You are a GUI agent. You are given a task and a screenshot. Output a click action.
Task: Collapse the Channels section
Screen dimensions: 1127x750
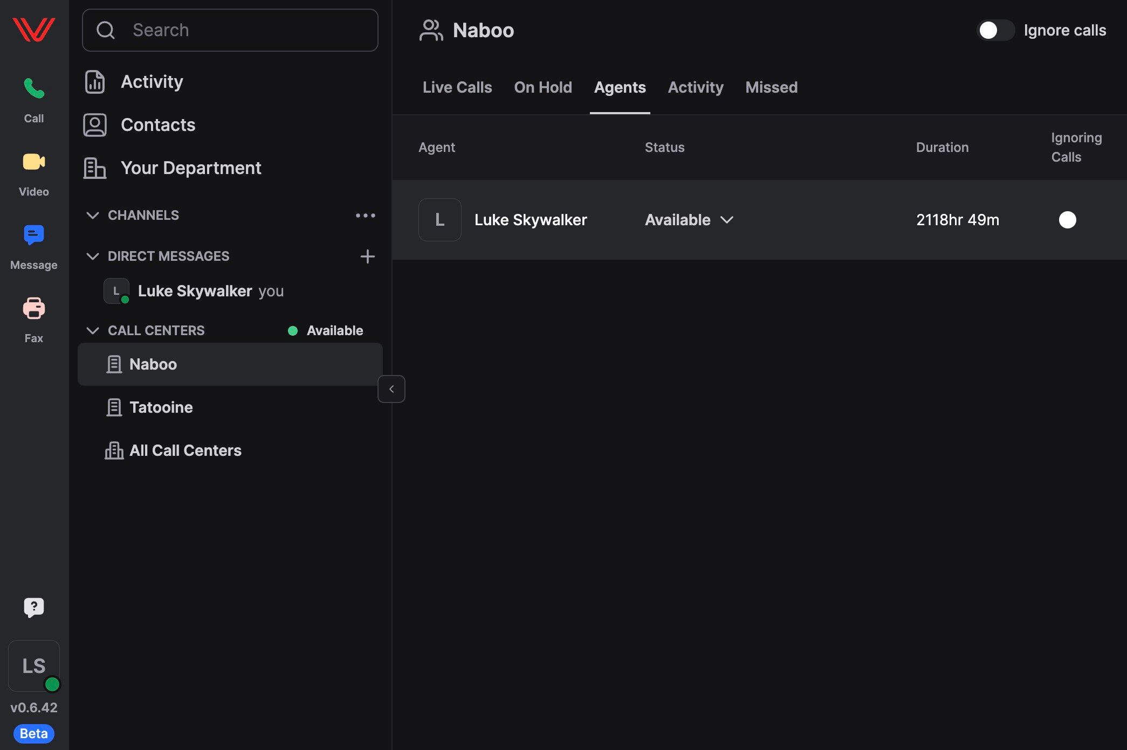click(x=93, y=216)
